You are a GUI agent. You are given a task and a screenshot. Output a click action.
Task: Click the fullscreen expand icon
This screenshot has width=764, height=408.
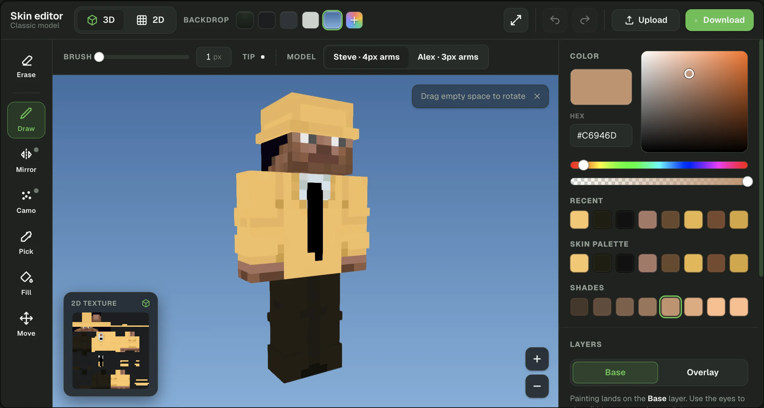(x=516, y=20)
